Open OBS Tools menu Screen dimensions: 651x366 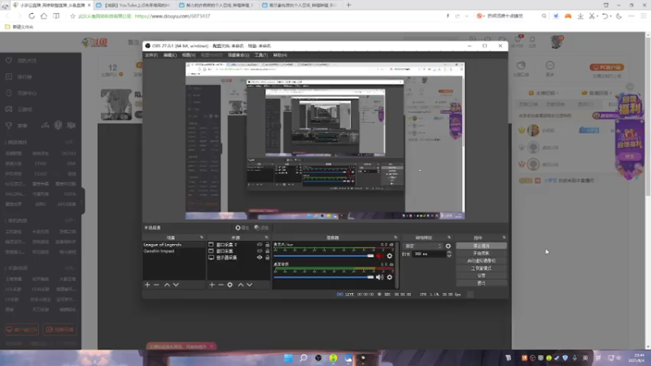coord(260,54)
